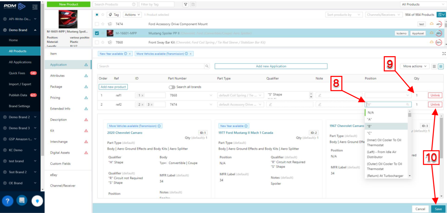Open Sort products by dropdown

tap(344, 15)
